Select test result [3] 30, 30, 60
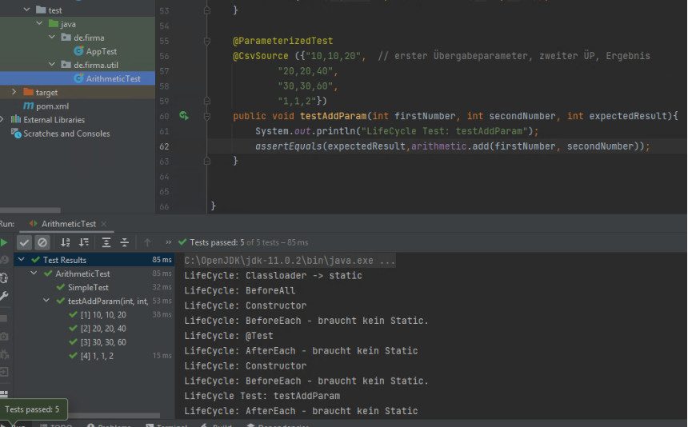688x427 pixels. [102, 342]
